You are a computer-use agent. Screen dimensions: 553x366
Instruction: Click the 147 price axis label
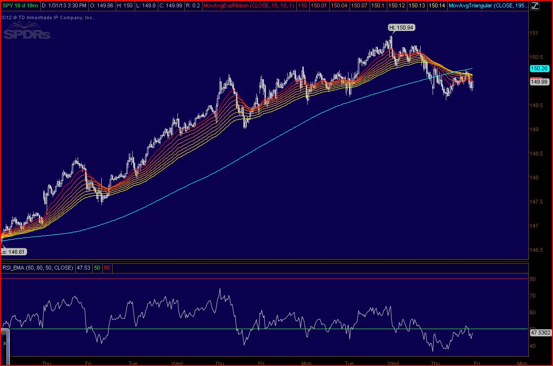pos(534,225)
